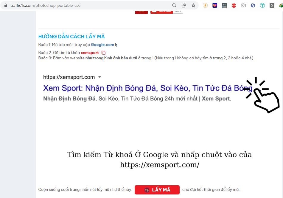Share this page via share icon
The width and height of the screenshot is (283, 198).
click(184, 5)
